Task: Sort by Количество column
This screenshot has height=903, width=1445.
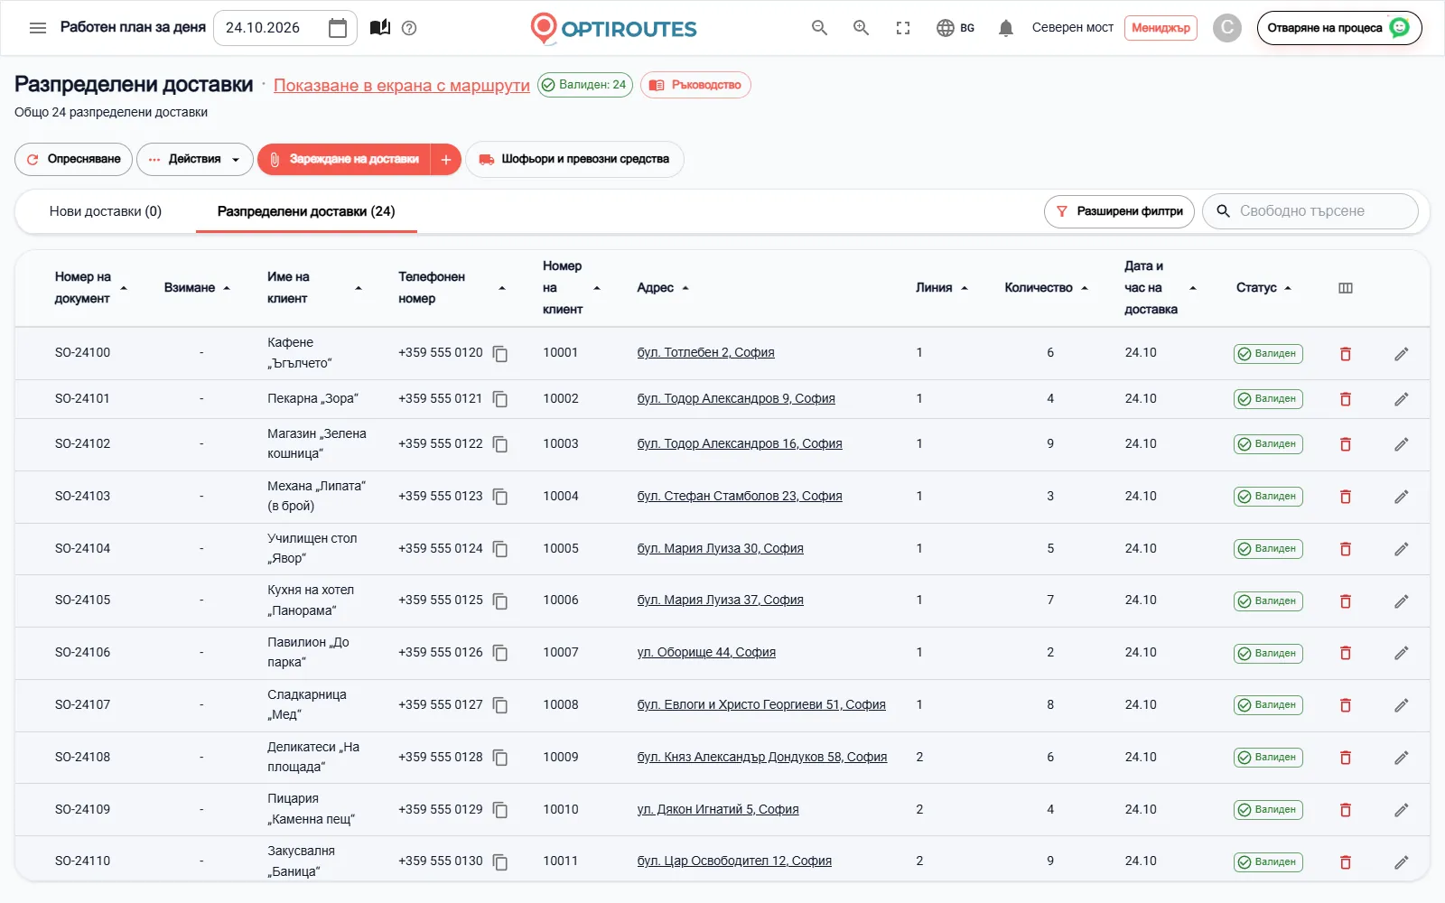Action: click(x=1046, y=288)
